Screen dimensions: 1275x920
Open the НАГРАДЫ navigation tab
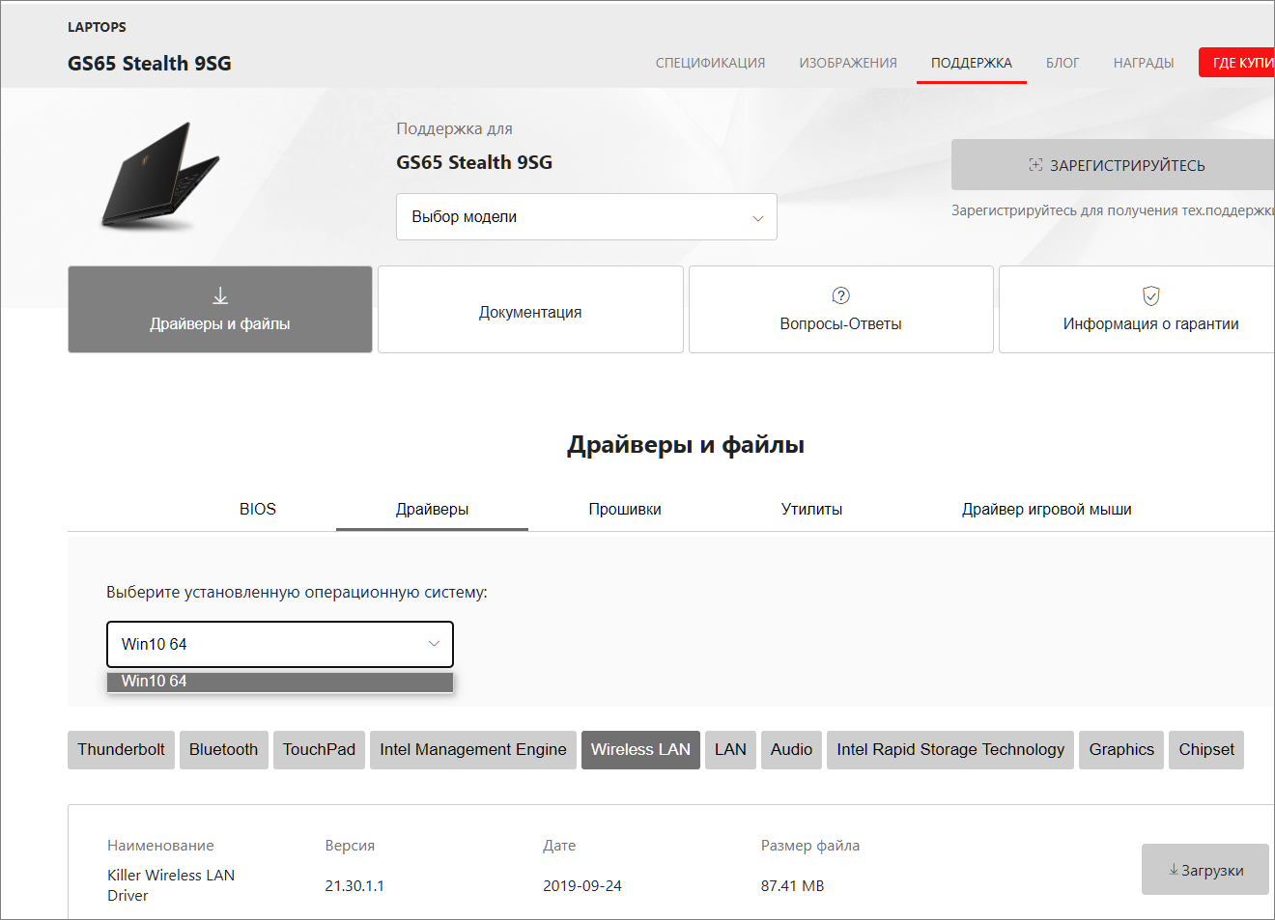coord(1144,63)
